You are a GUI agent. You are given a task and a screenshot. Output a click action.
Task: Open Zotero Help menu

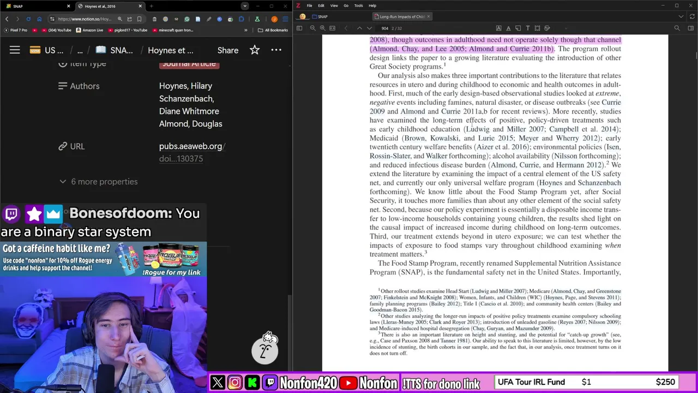(372, 5)
